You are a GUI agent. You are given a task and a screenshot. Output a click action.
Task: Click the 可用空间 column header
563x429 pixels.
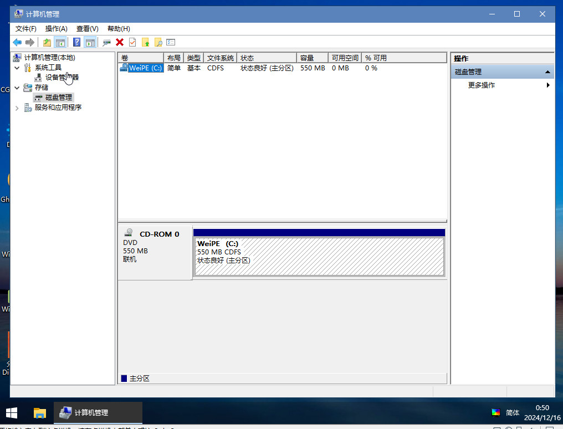(x=345, y=58)
